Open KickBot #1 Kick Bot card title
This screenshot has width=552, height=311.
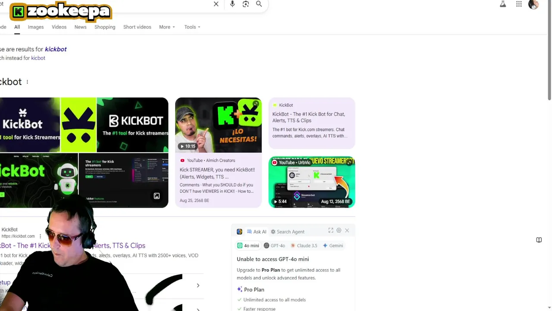[309, 117]
